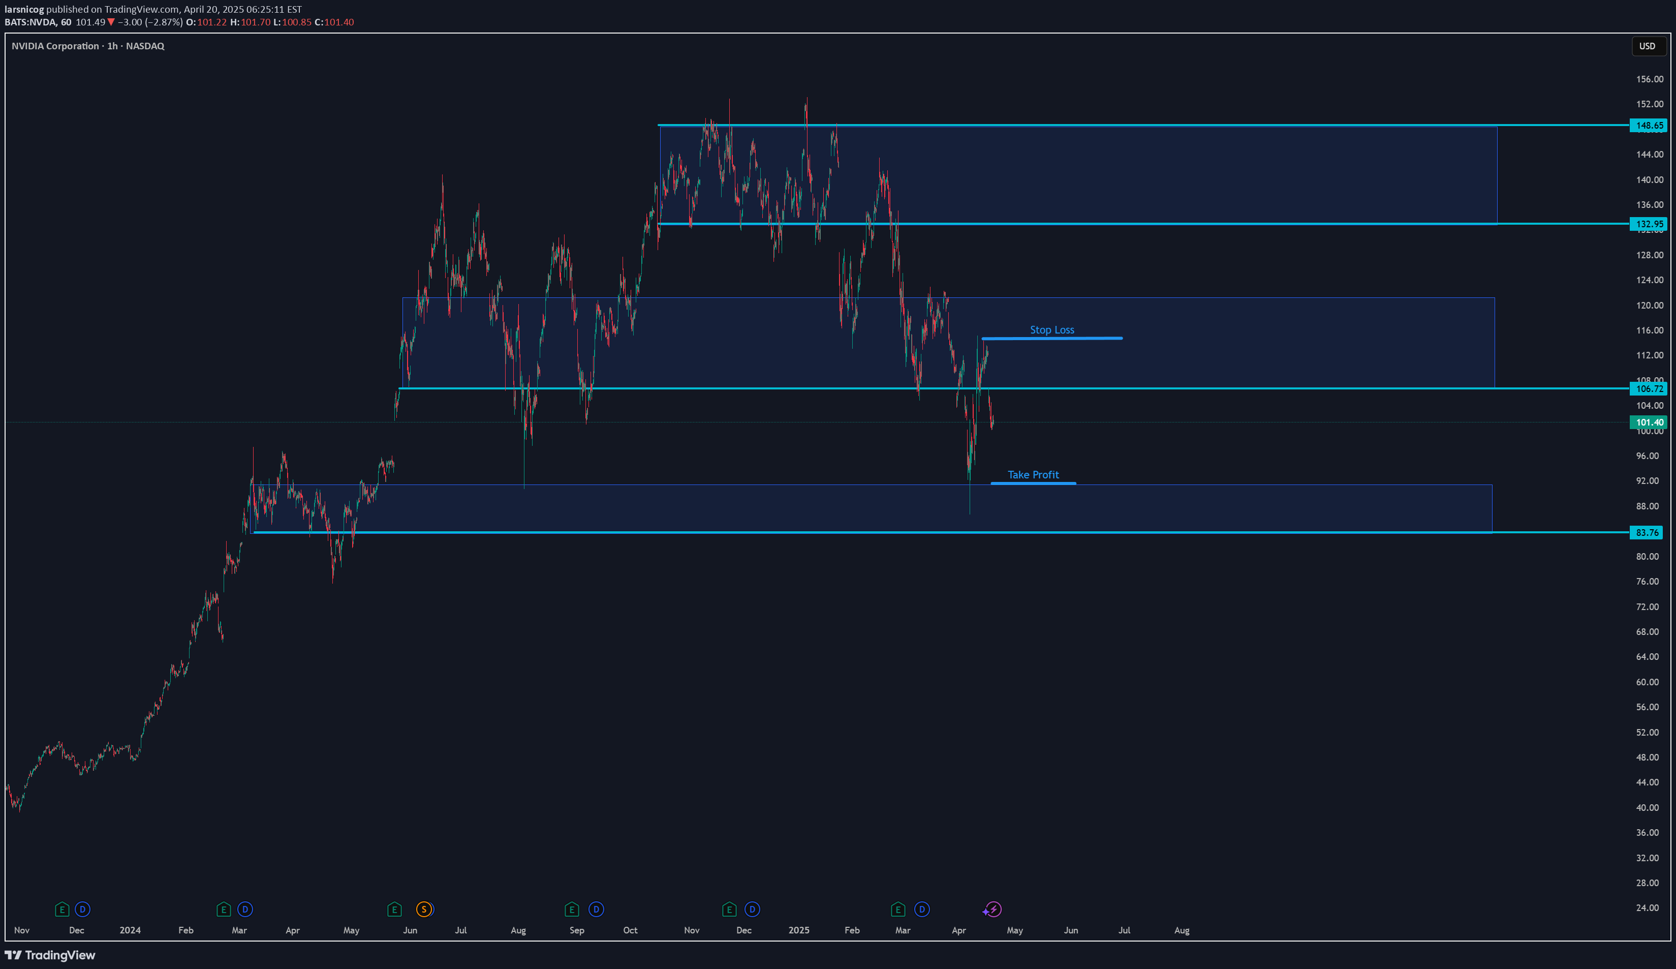The image size is (1676, 969).
Task: Select the Stop Loss level label
Action: point(1053,329)
